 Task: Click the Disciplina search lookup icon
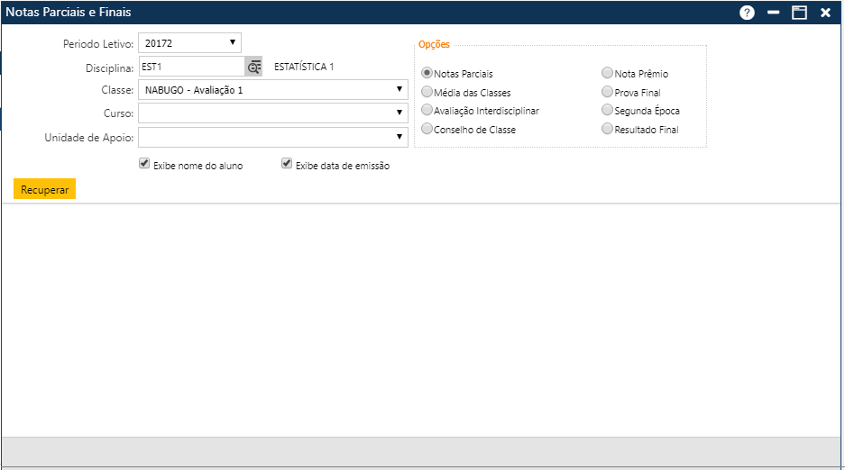click(x=254, y=67)
